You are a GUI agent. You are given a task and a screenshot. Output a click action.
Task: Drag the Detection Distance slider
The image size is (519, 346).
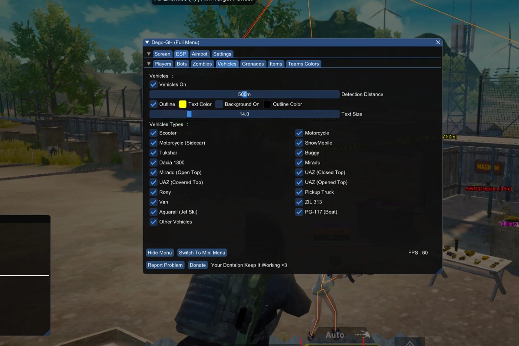coord(244,94)
